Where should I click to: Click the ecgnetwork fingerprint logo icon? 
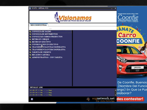coord(88,99)
